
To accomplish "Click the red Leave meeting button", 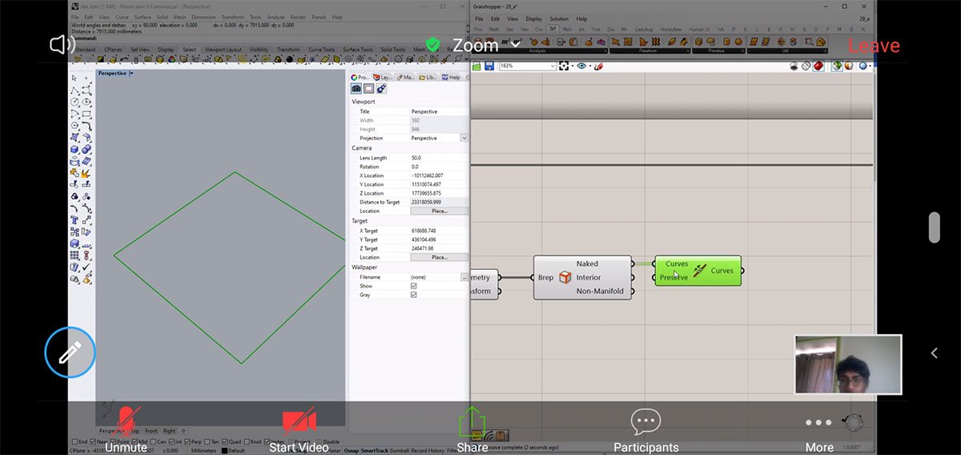I will point(874,46).
